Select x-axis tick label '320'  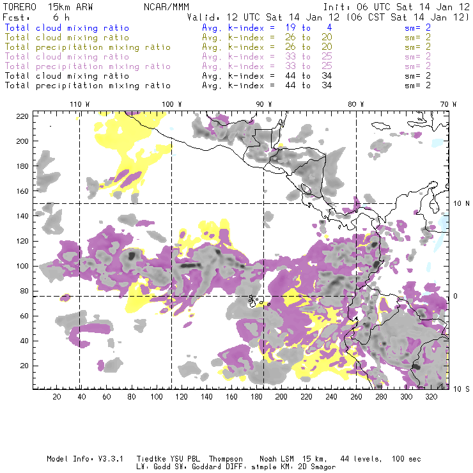(x=431, y=397)
